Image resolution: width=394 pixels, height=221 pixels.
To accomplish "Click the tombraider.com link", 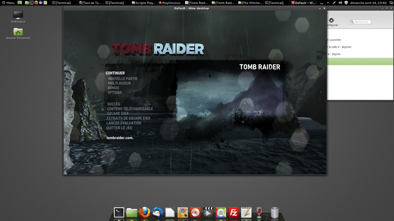I will [x=120, y=138].
